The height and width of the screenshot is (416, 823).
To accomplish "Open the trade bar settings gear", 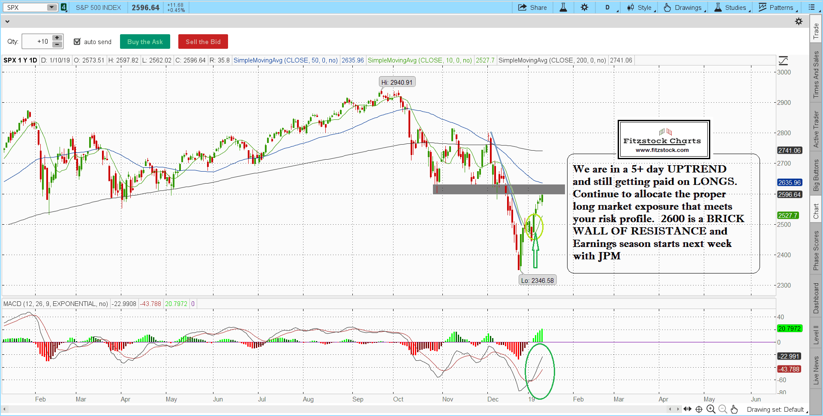I will 799,21.
